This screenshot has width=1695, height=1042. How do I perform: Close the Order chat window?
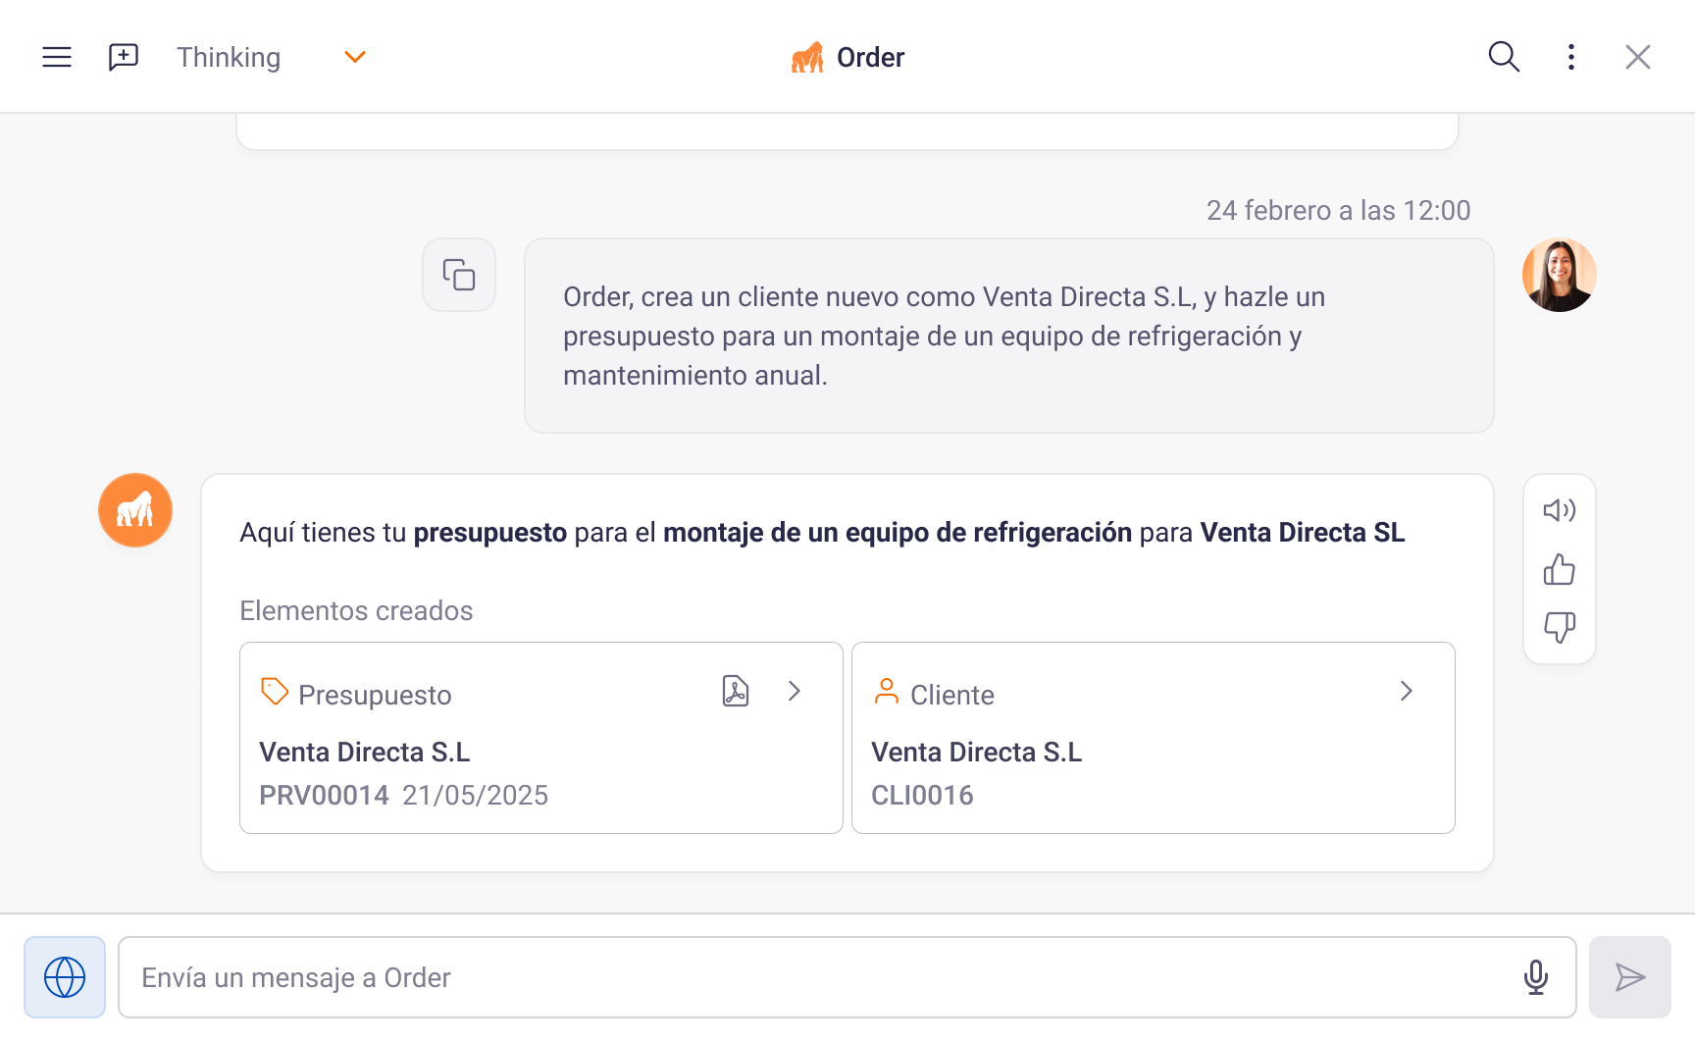click(x=1637, y=57)
